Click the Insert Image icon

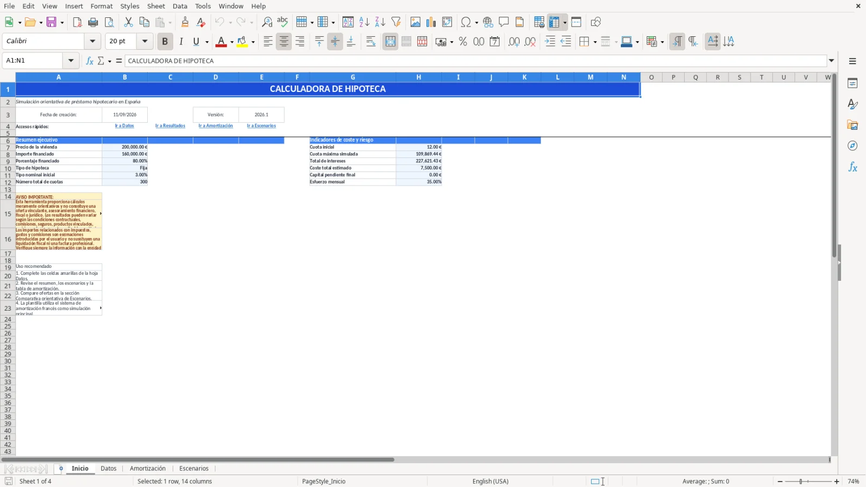click(x=415, y=22)
